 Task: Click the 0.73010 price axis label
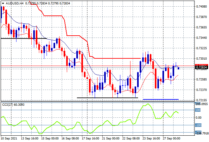(201, 59)
